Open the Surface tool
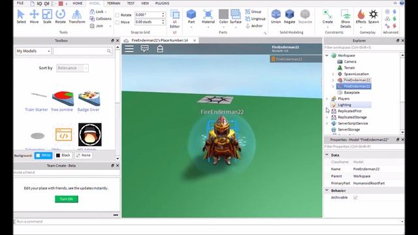This screenshot has height=235, width=418. tap(236, 16)
